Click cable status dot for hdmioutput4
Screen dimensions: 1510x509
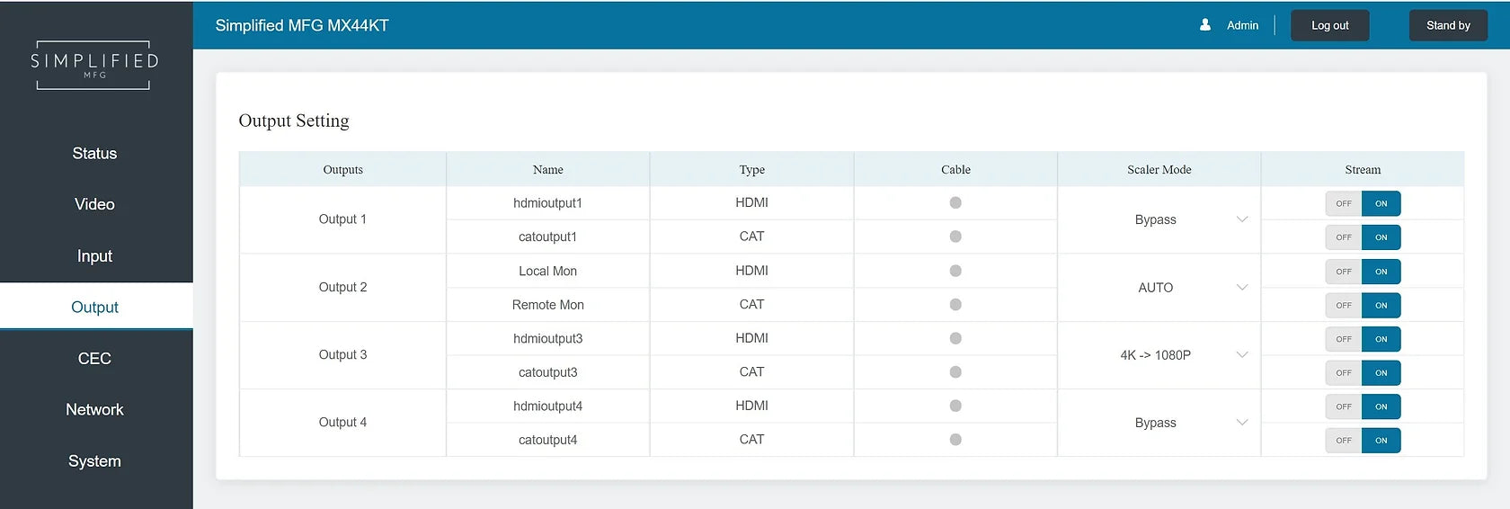pyautogui.click(x=955, y=406)
